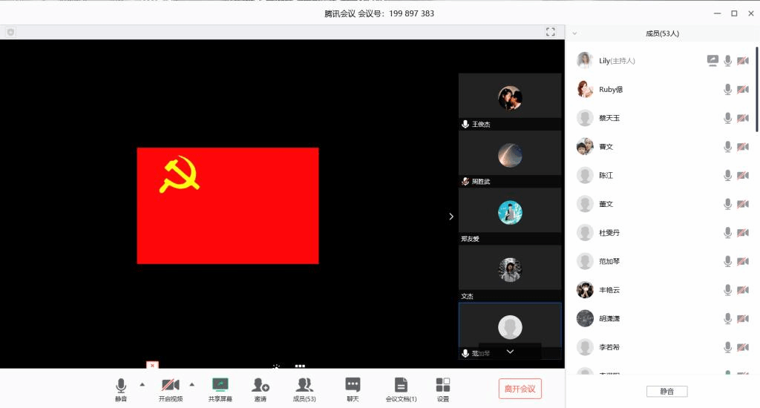Toggle camera icon for 董文
This screenshot has height=408, width=760.
pos(742,204)
